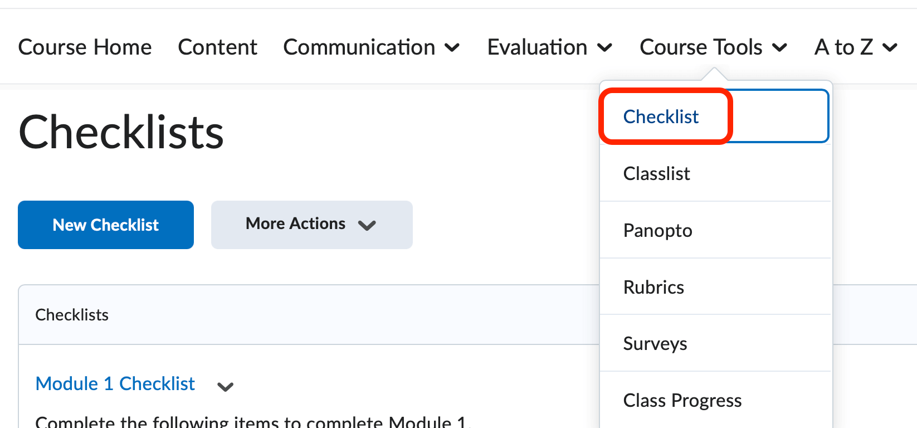Open the Classlist tool
Viewport: 917px width, 428px height.
click(x=656, y=173)
